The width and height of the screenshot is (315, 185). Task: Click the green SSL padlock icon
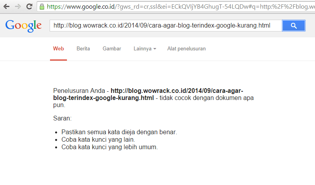click(42, 7)
